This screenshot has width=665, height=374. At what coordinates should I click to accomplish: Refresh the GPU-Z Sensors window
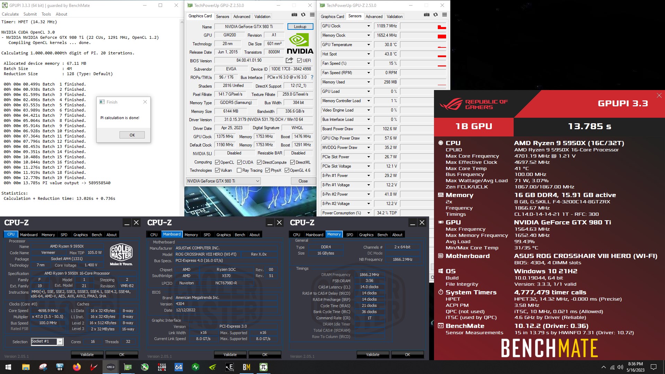435,15
